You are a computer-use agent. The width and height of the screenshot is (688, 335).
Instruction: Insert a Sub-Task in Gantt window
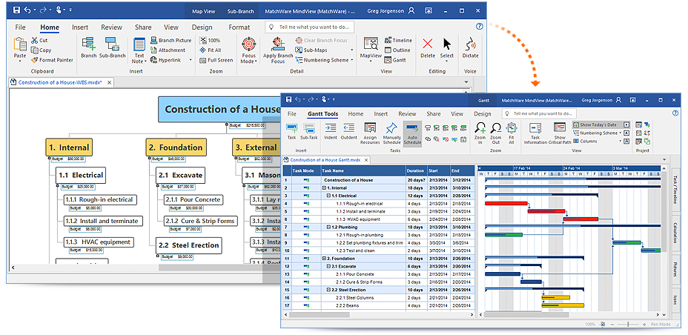309,131
